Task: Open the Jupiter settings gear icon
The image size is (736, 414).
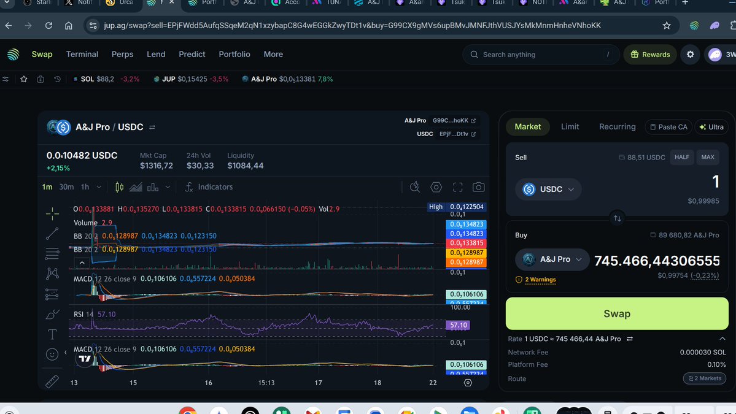Action: 690,55
